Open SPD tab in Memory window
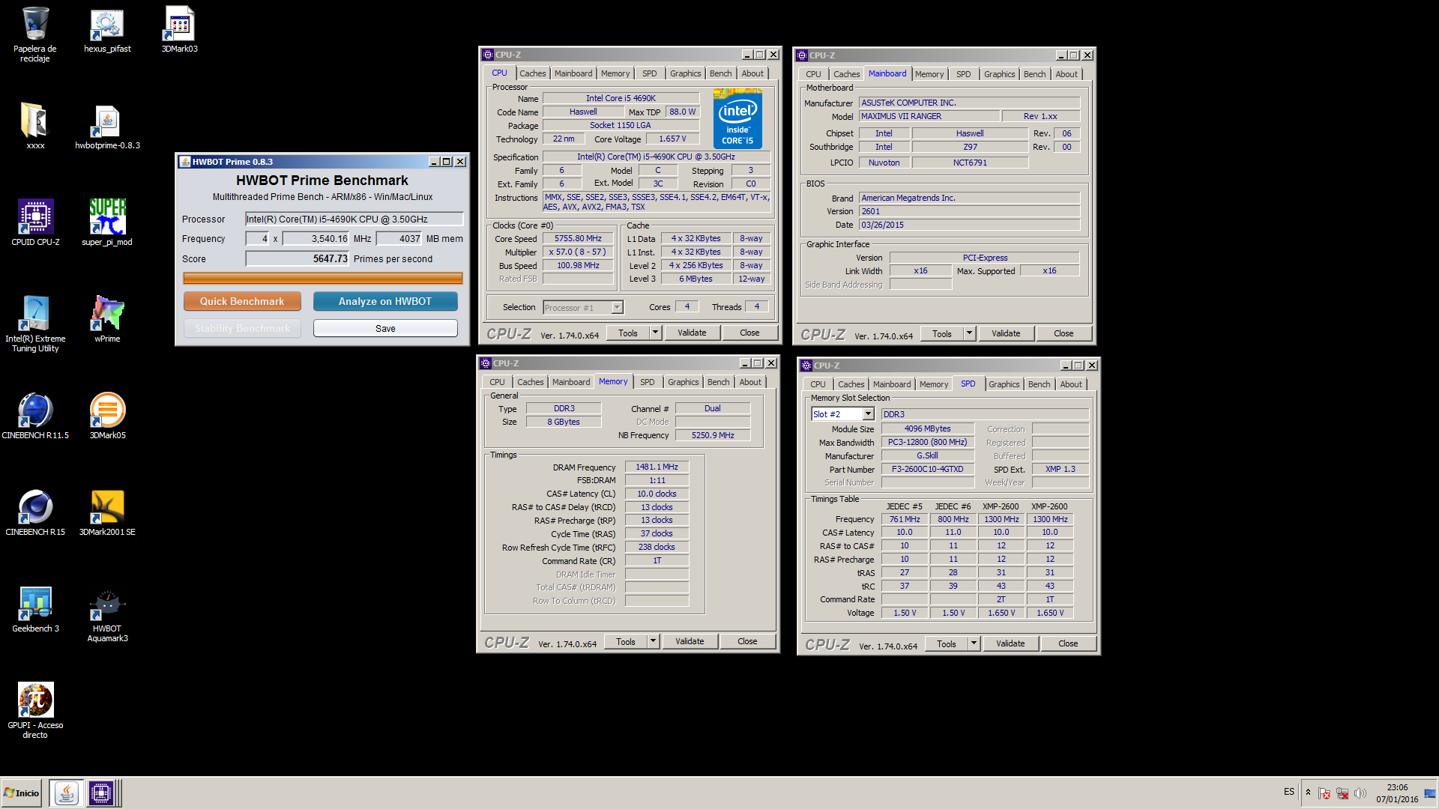This screenshot has width=1439, height=809. 647,382
